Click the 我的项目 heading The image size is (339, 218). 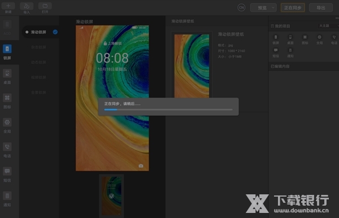[282, 26]
